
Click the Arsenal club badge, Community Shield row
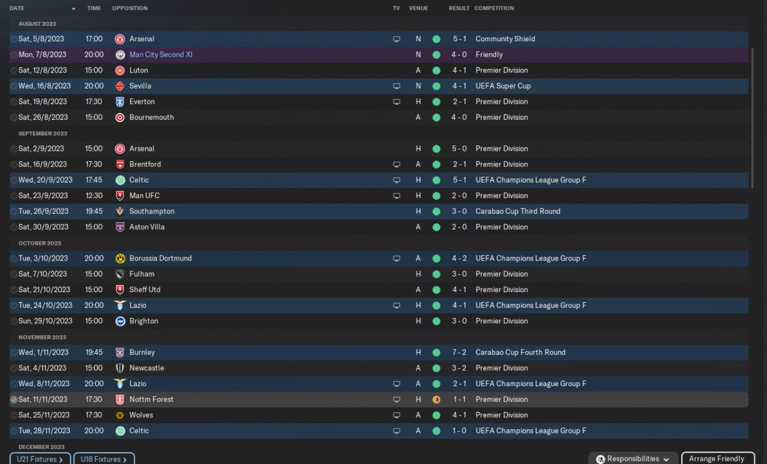[x=120, y=39]
